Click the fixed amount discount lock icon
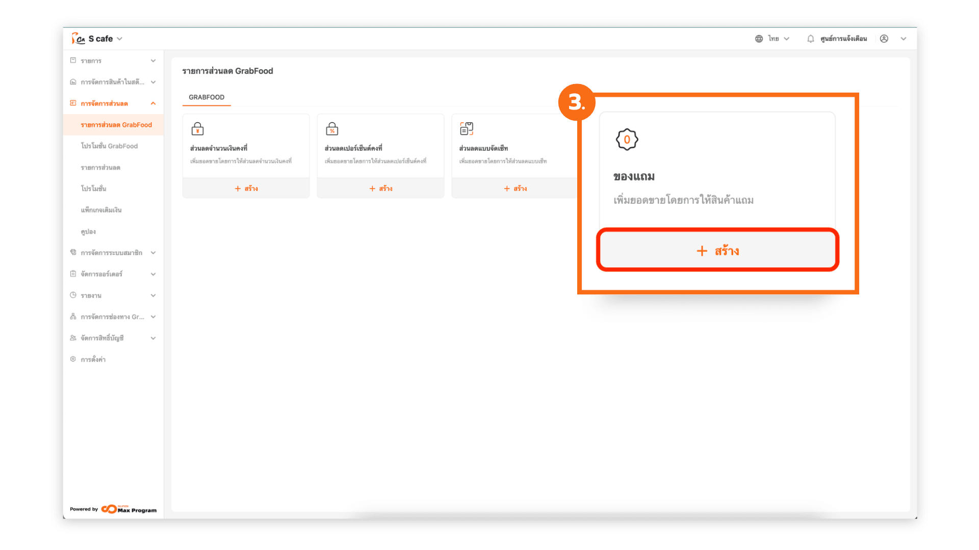 point(197,129)
